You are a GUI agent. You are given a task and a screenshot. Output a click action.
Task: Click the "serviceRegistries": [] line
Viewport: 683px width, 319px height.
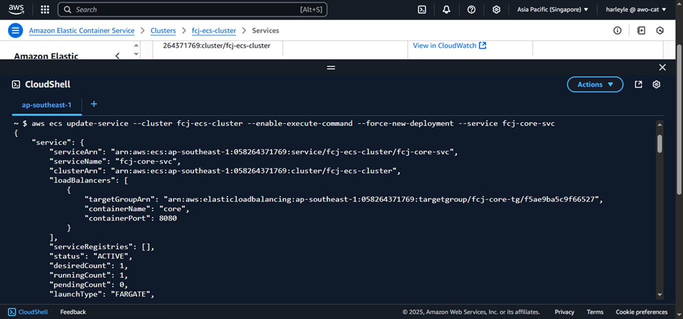click(x=101, y=247)
